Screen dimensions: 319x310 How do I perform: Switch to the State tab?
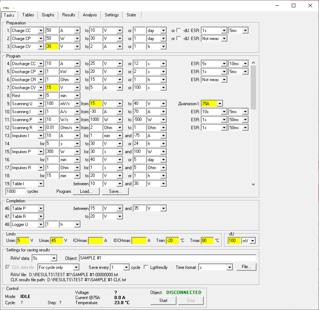pos(131,15)
